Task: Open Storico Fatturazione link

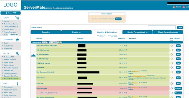Action: pos(10,95)
